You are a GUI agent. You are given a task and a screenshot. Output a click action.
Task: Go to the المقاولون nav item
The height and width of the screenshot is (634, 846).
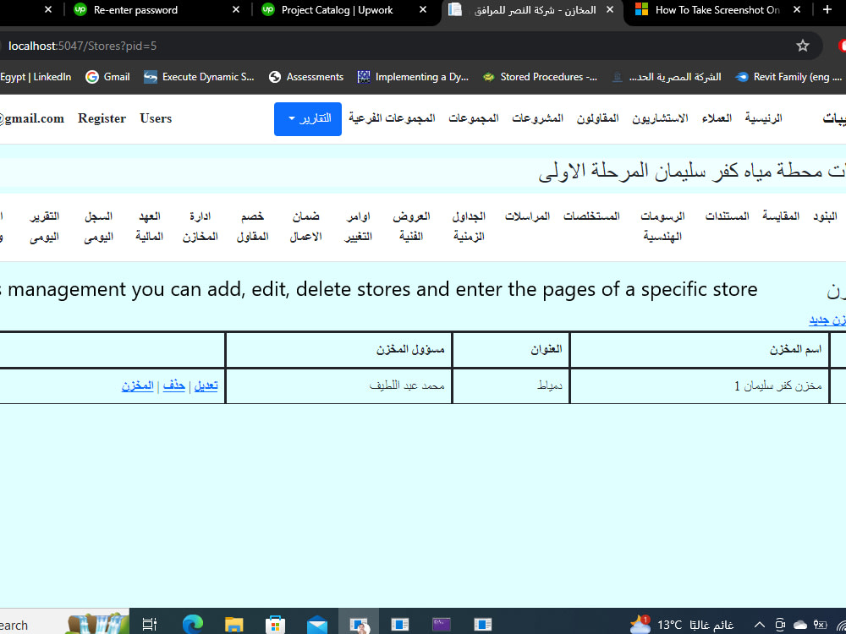[x=597, y=118]
